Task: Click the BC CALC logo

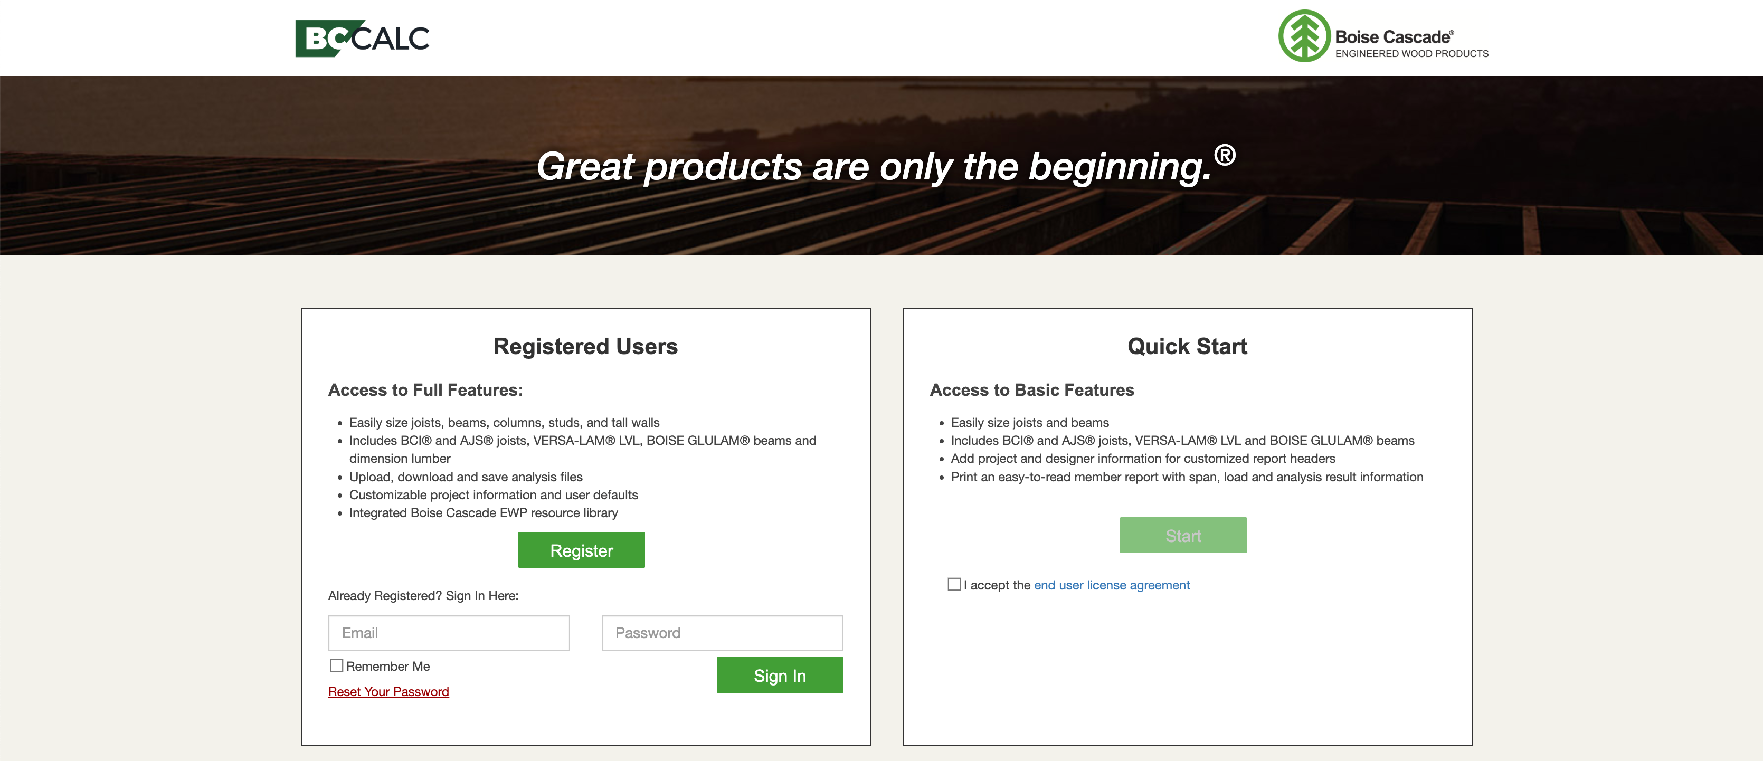Action: (x=362, y=39)
